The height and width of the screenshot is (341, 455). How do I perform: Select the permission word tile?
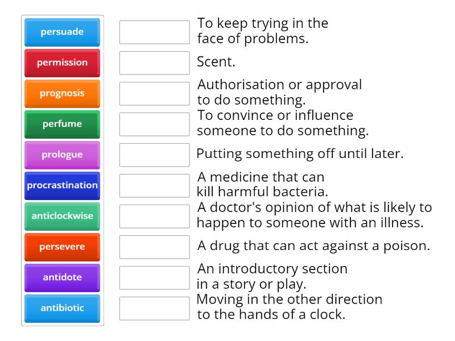tap(61, 63)
